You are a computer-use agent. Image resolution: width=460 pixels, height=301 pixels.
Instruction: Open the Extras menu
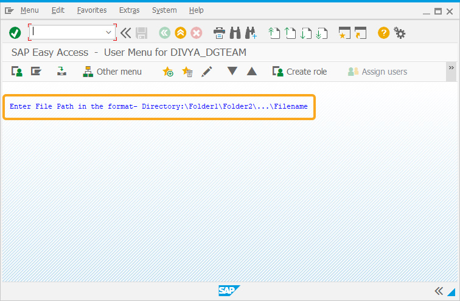click(130, 10)
